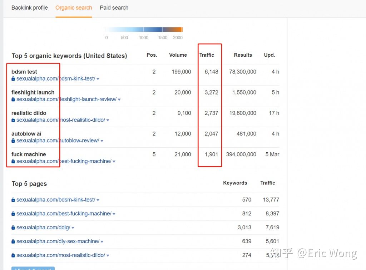
Task: Click the 3,272 traffic value
Action: (x=212, y=92)
